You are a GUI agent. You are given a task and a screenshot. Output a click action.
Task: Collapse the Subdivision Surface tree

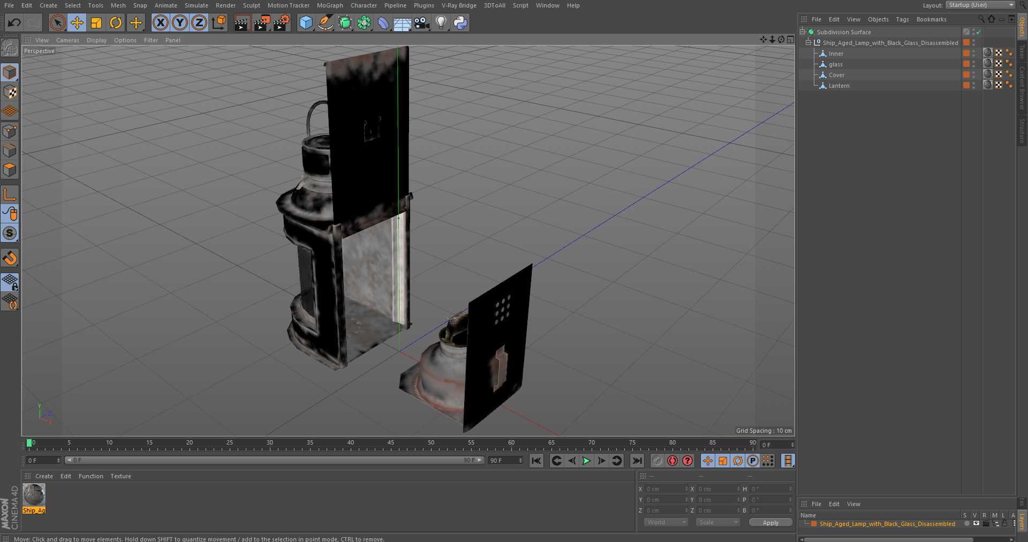(803, 32)
